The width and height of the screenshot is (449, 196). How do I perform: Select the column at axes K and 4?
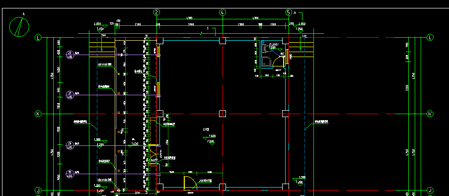[223, 114]
